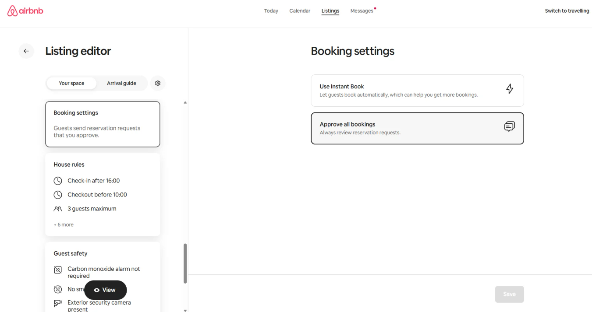The width and height of the screenshot is (592, 312).
Task: Select the Approve all bookings option
Action: coord(417,128)
